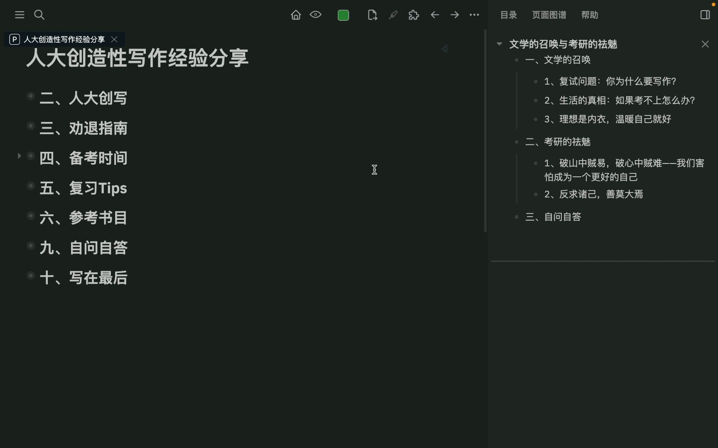Open sidebar page 文学的召唤与考研的祛魅
Viewport: 718px width, 448px height.
pyautogui.click(x=563, y=44)
